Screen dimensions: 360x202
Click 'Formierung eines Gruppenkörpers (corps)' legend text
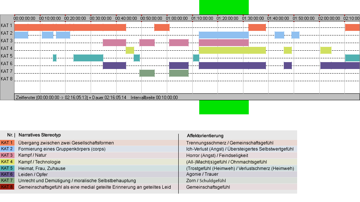[62, 149]
